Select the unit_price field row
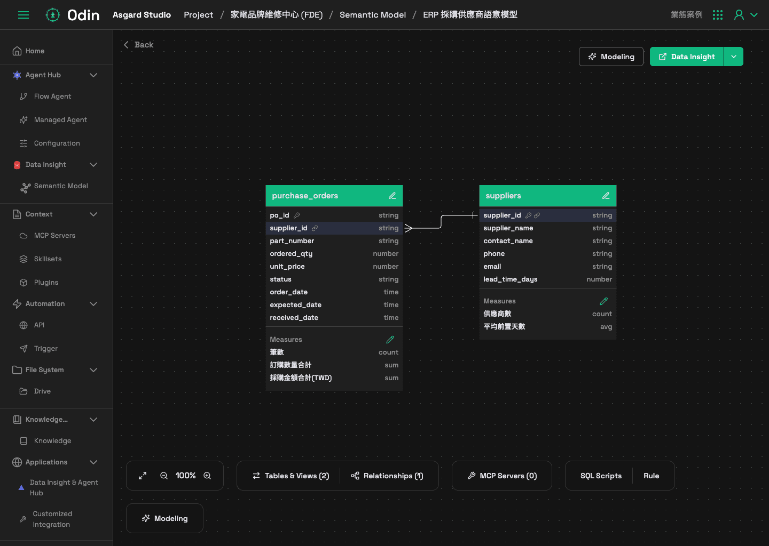This screenshot has height=546, width=769. pyautogui.click(x=334, y=267)
